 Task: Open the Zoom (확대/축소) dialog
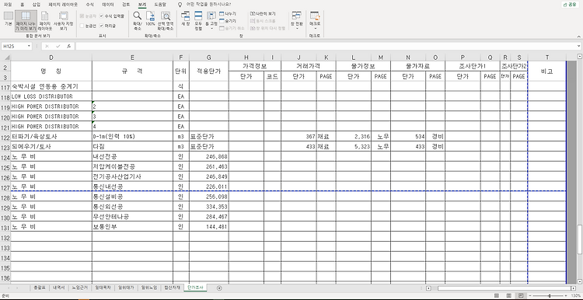[x=137, y=20]
